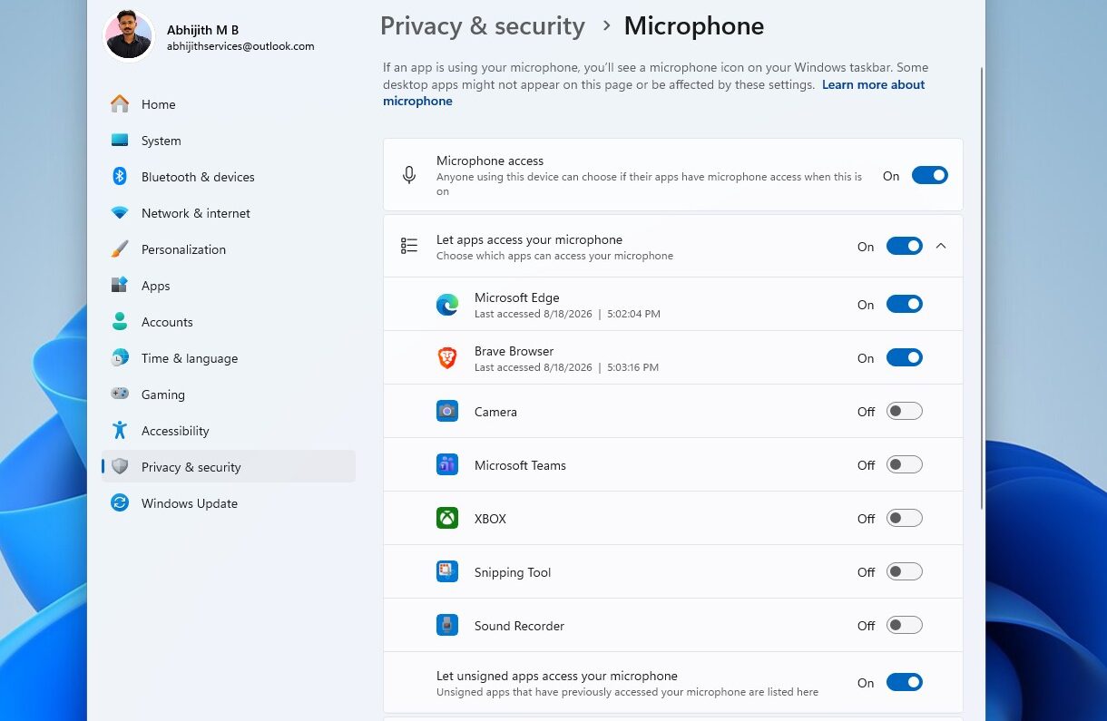Click the abhijithservices@outlook.com account email
This screenshot has height=721, width=1107.
240,46
